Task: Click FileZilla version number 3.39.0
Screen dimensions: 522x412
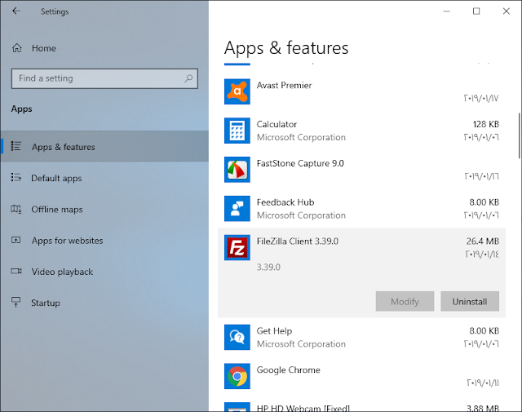Action: tap(268, 267)
